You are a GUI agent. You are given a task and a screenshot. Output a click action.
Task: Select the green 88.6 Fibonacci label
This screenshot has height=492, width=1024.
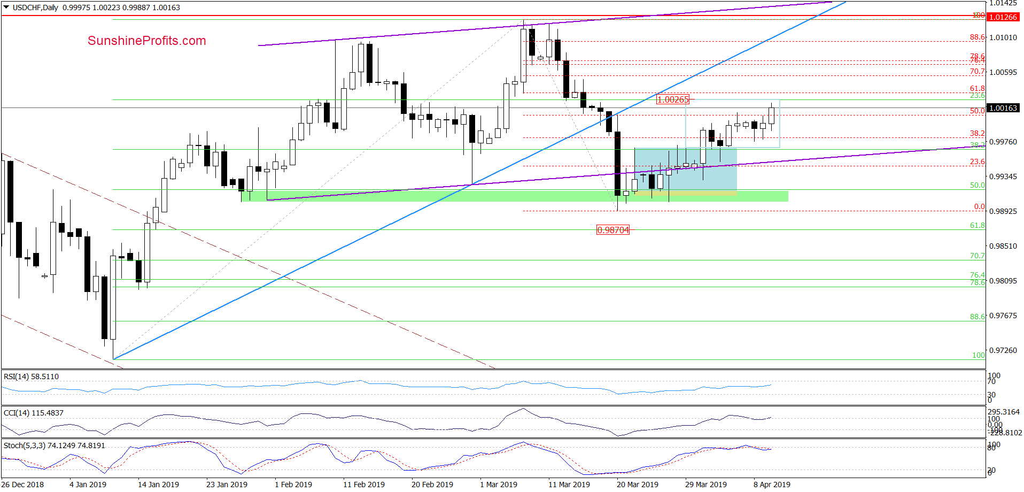click(978, 317)
